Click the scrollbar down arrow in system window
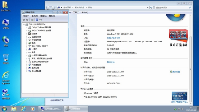 point(191,104)
